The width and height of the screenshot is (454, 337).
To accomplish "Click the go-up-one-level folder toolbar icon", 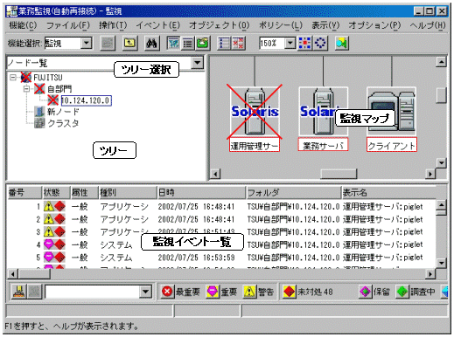I will click(x=130, y=44).
